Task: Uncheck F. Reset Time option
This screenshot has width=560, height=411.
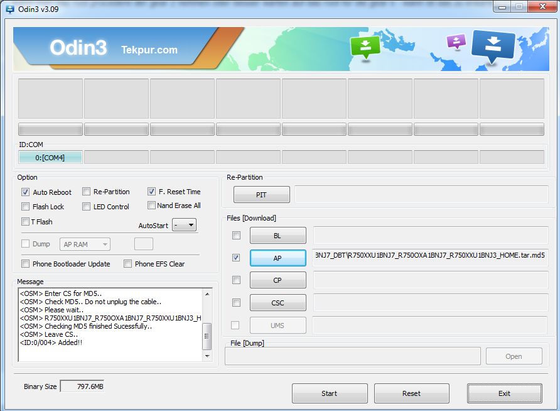Action: [151, 192]
